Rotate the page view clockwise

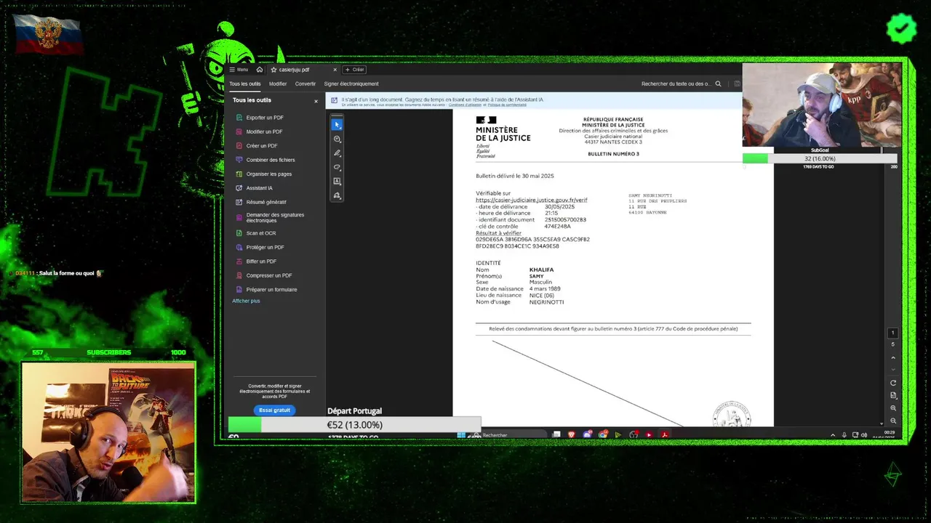tap(893, 383)
